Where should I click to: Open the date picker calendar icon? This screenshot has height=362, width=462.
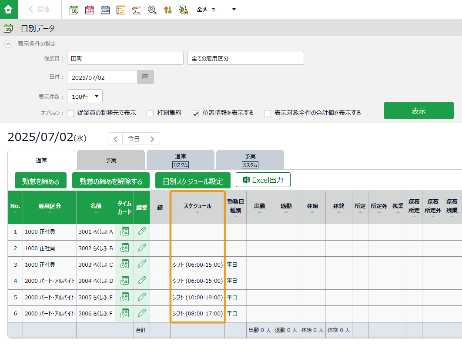coord(145,77)
